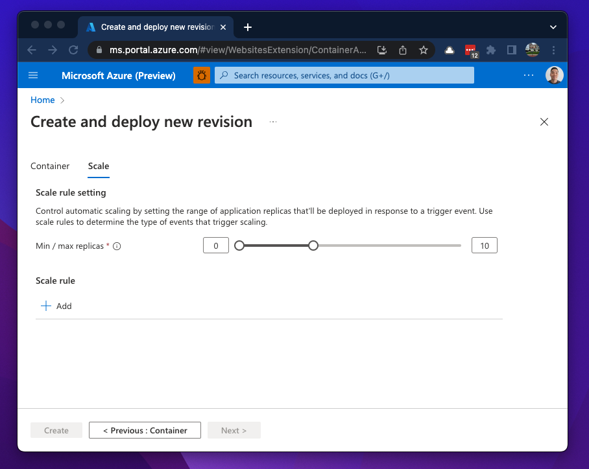Click the orange bug report icon
589x469 pixels.
tap(202, 76)
